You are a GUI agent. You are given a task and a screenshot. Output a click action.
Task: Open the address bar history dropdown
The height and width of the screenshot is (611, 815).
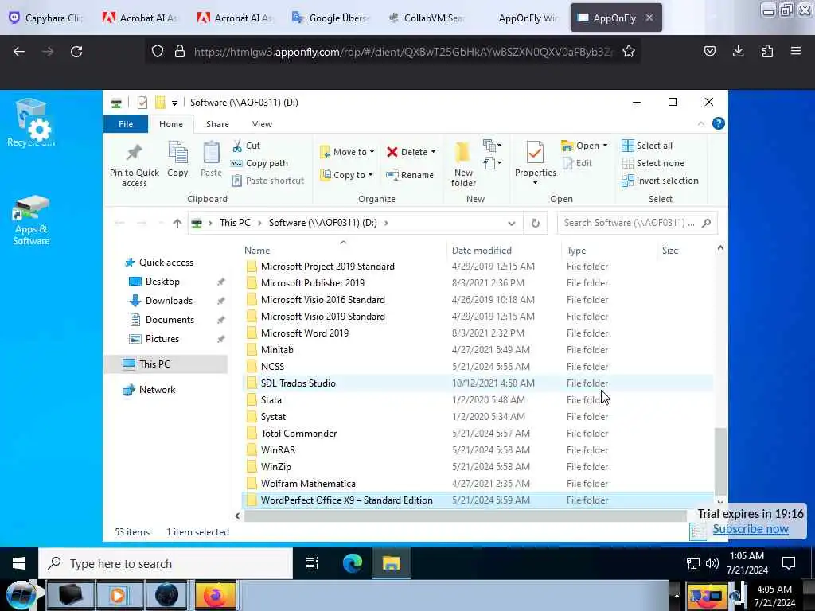[512, 223]
